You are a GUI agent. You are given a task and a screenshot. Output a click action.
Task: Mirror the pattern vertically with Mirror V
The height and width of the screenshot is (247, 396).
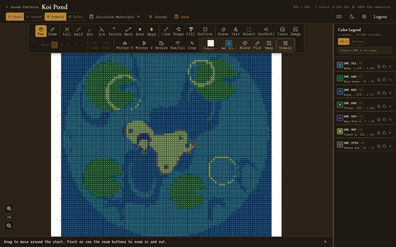[144, 45]
